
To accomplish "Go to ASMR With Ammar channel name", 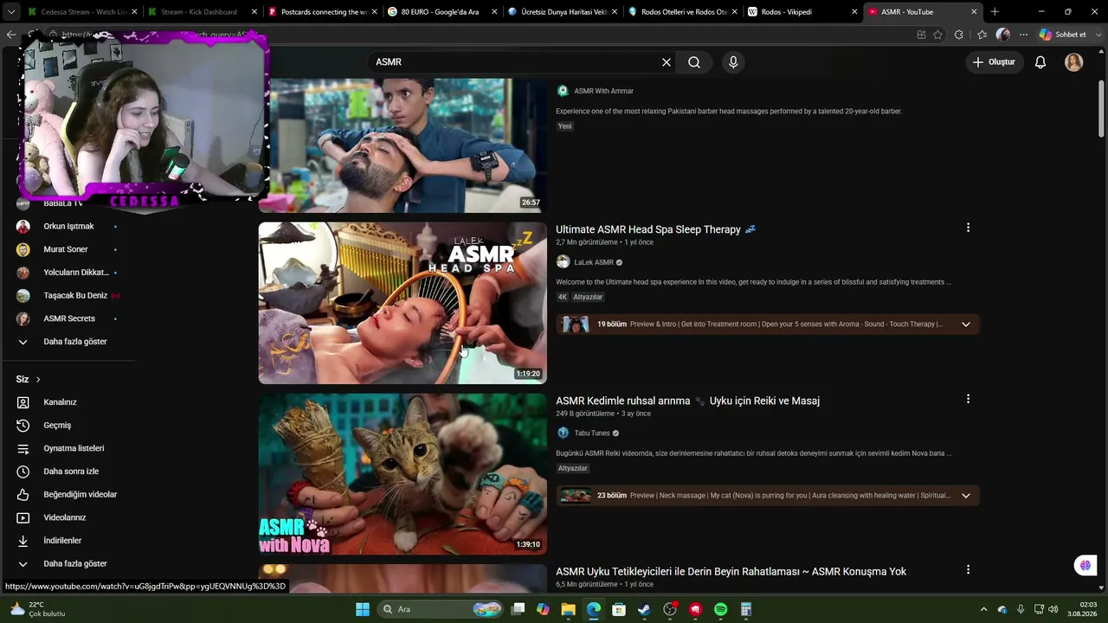I will (604, 91).
